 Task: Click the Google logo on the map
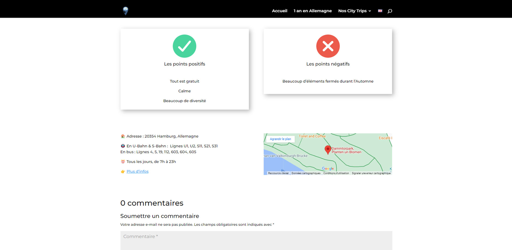pos(328,168)
